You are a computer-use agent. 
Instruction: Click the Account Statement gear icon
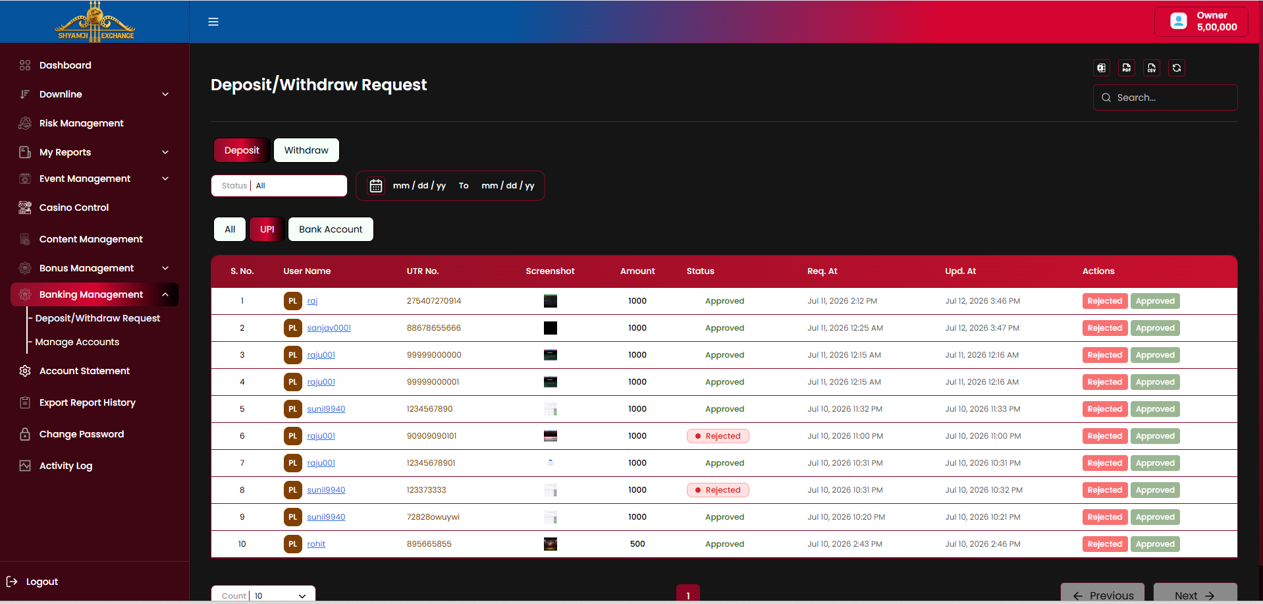[25, 371]
